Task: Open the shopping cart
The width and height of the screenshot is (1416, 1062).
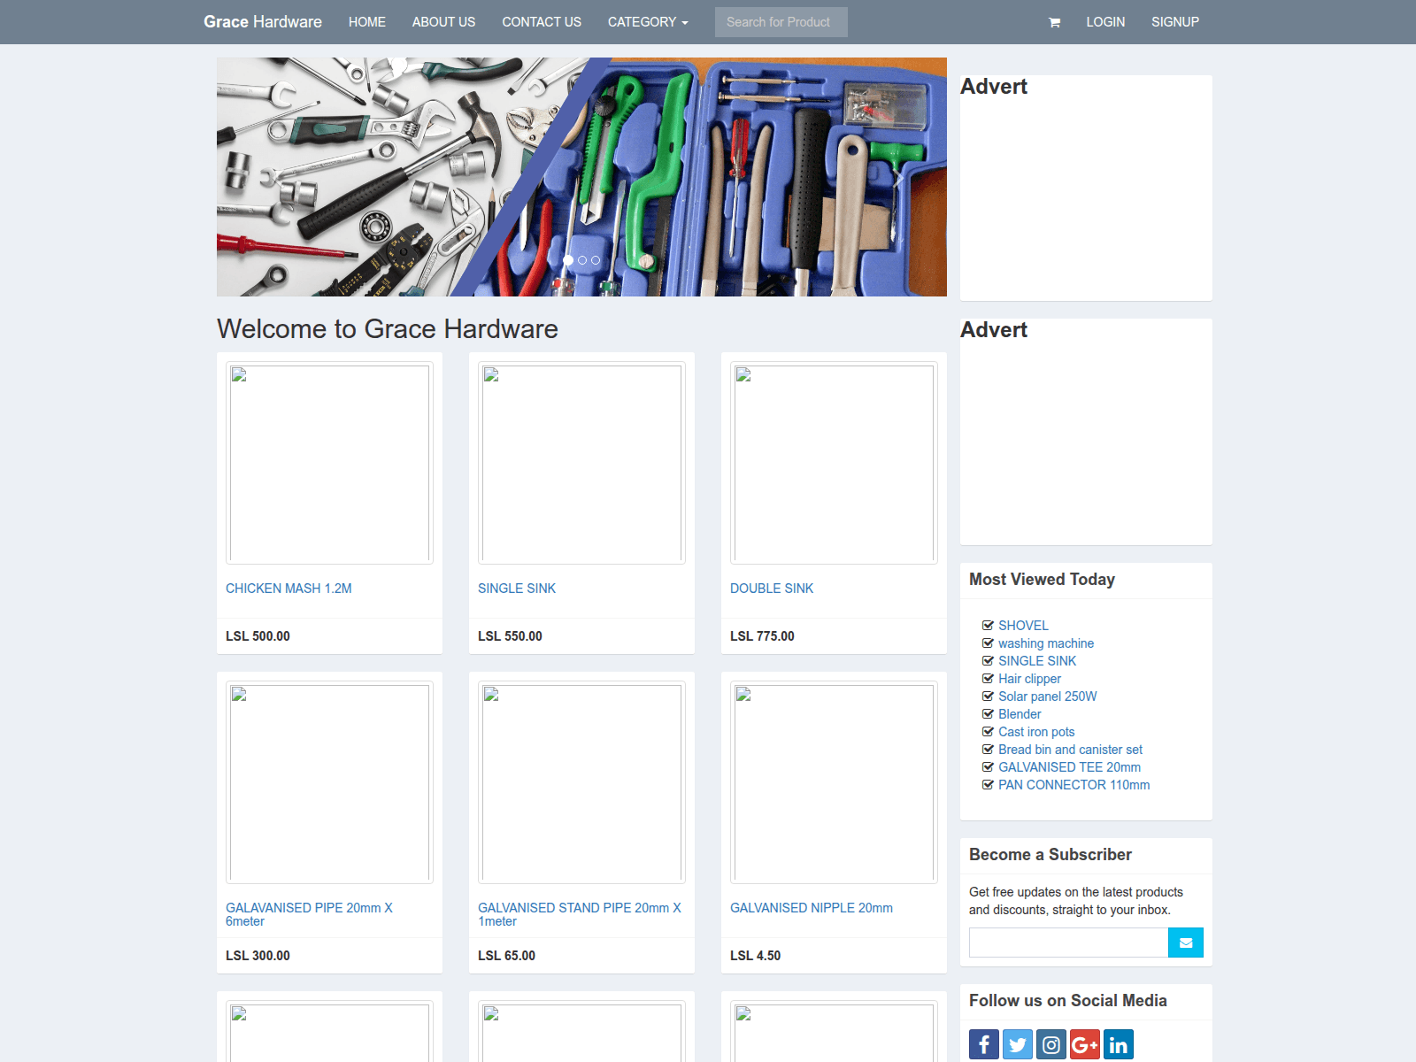Action: pyautogui.click(x=1053, y=22)
